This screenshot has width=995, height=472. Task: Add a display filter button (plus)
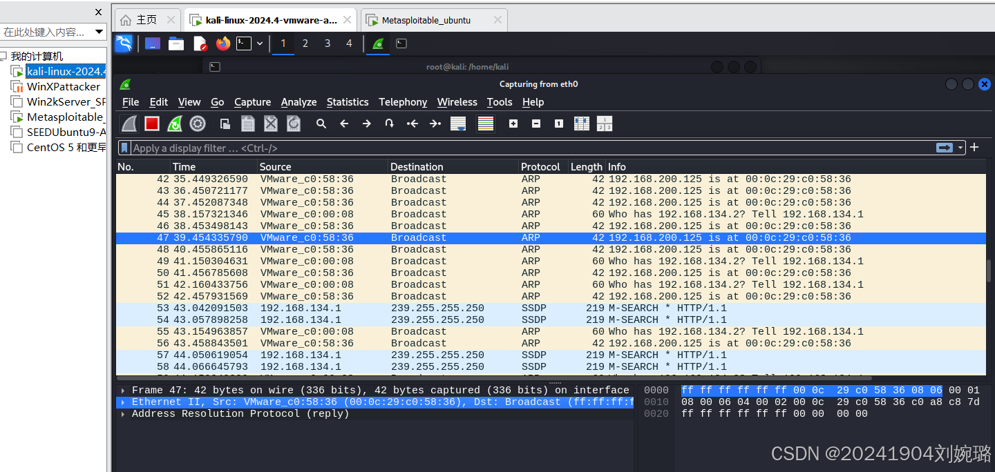pyautogui.click(x=974, y=147)
